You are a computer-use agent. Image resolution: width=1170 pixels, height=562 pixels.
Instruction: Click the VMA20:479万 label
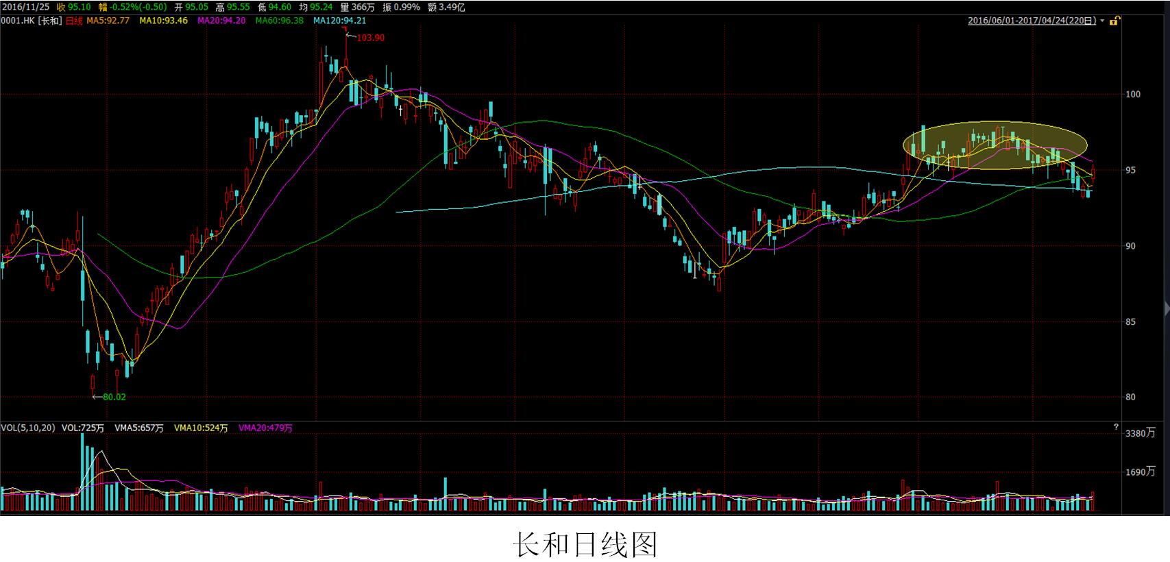pos(265,428)
